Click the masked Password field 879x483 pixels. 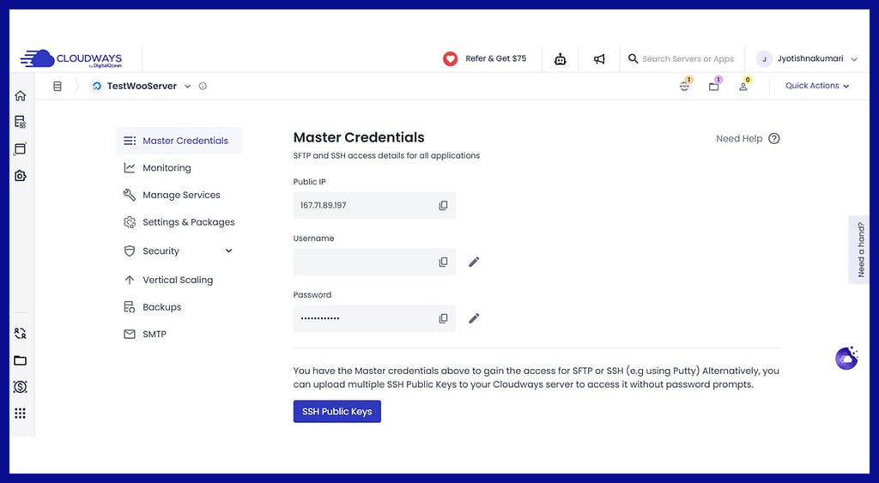pyautogui.click(x=374, y=319)
